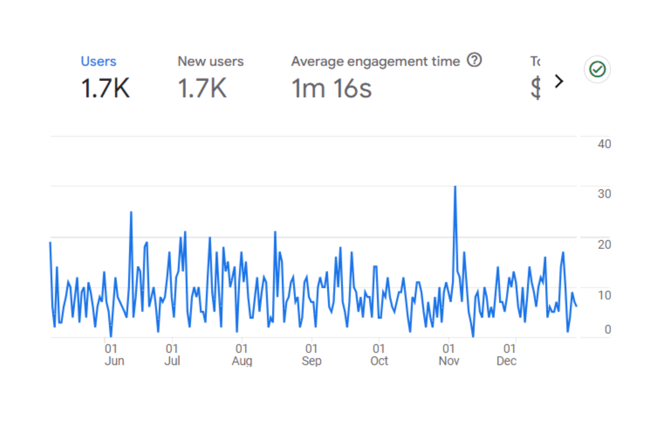Click the 01 Aug axis label
663x428 pixels.
[x=242, y=355]
